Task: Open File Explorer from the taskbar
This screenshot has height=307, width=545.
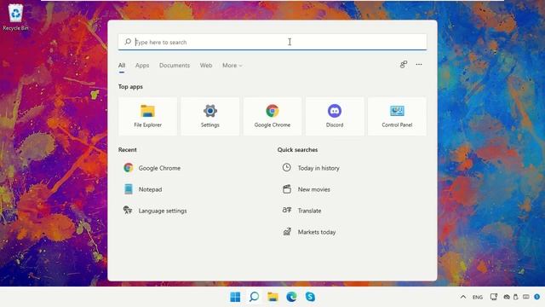Action: (272, 297)
